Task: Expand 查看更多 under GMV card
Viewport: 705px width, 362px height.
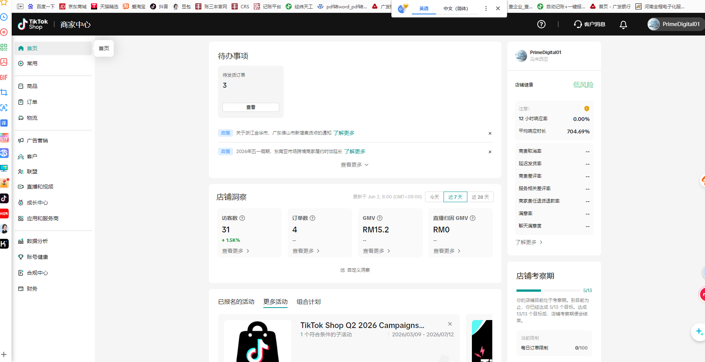Action: (377, 251)
